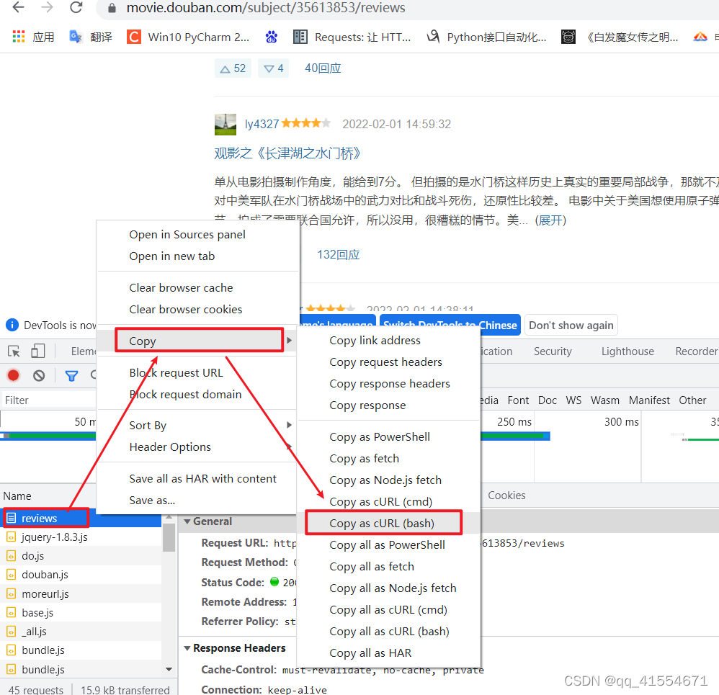Downvote the review with 4 votes
The image size is (719, 695).
274,68
